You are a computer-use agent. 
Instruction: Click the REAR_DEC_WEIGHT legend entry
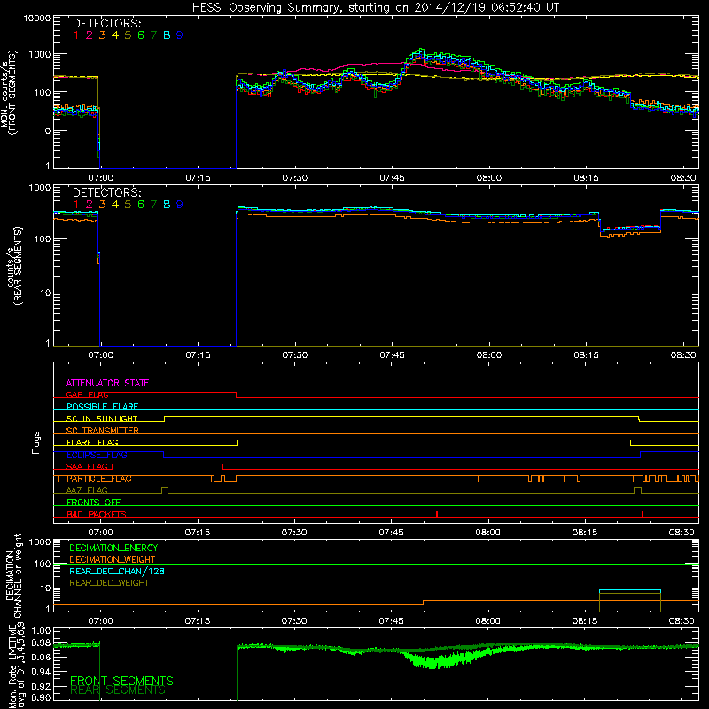pos(109,583)
